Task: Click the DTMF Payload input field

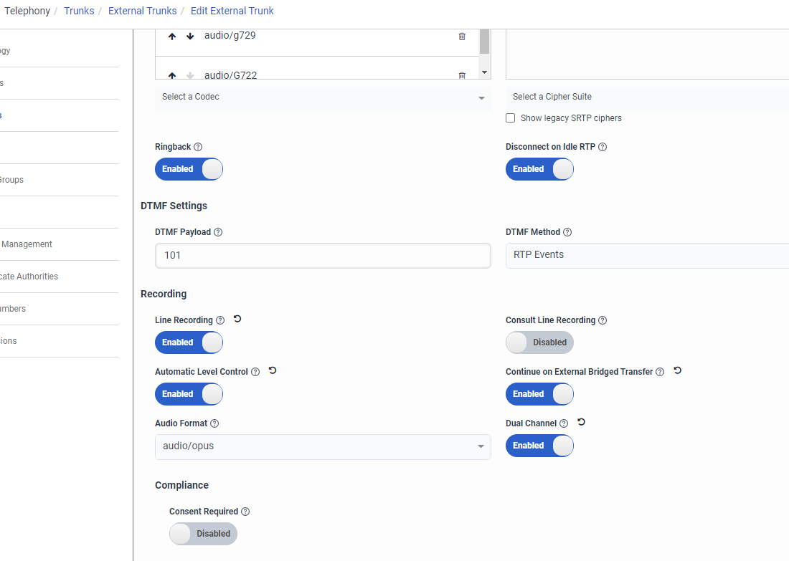Action: [x=323, y=255]
